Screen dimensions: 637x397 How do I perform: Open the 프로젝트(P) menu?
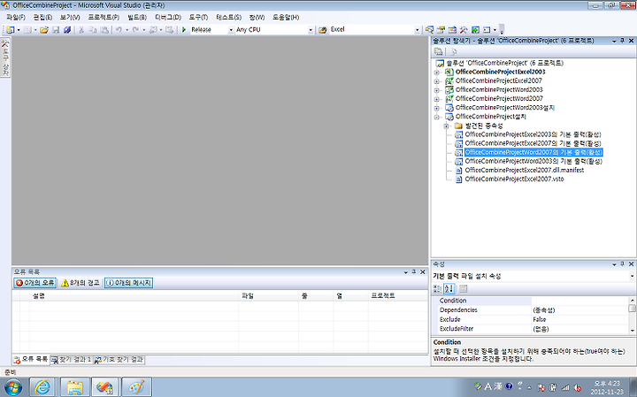tap(104, 17)
